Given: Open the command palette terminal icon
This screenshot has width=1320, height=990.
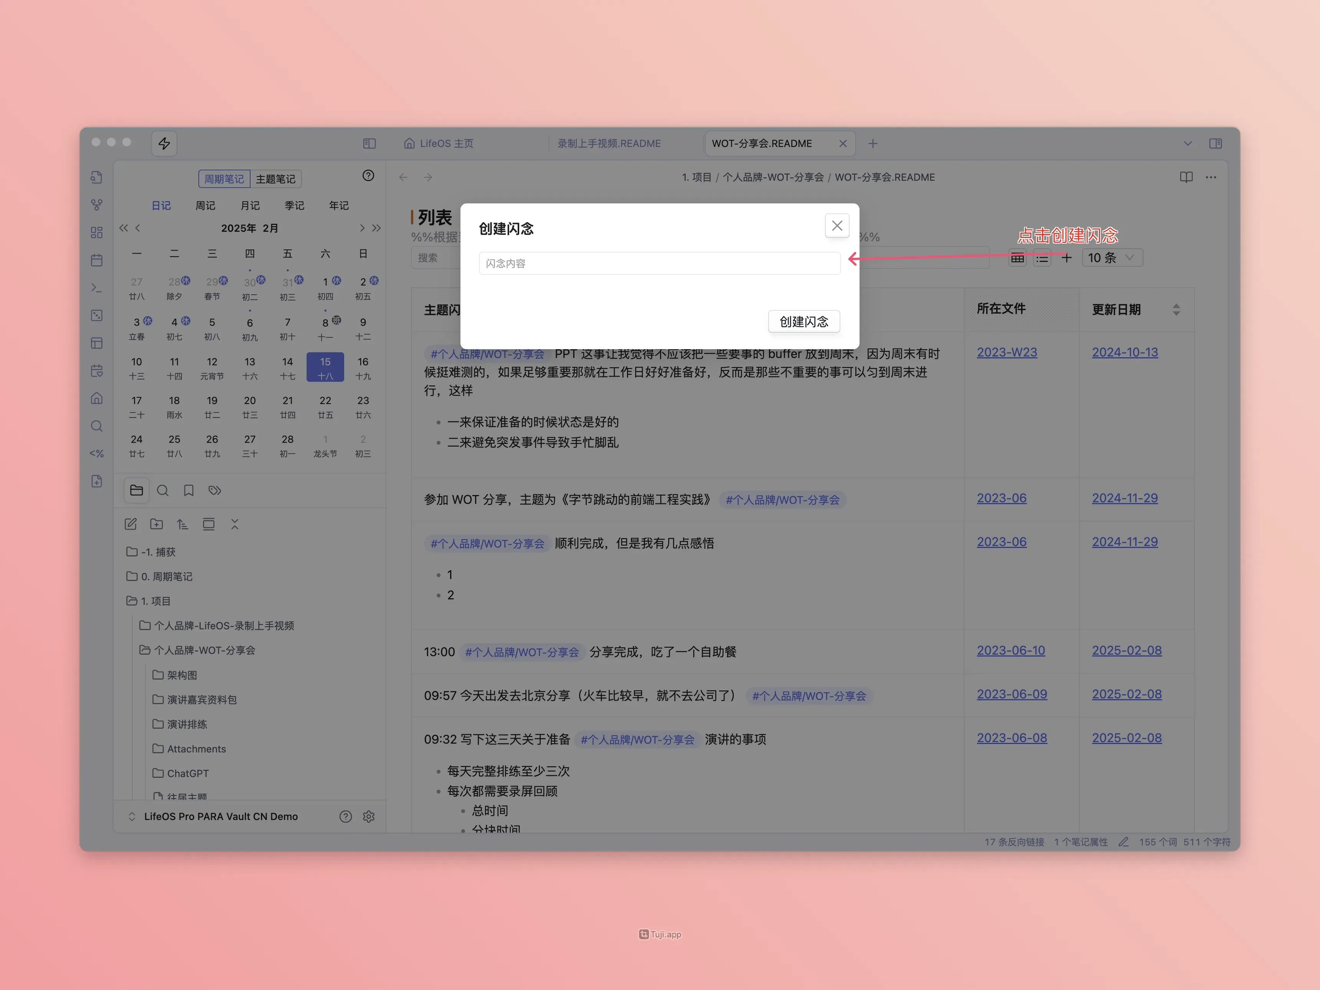Looking at the screenshot, I should [97, 288].
